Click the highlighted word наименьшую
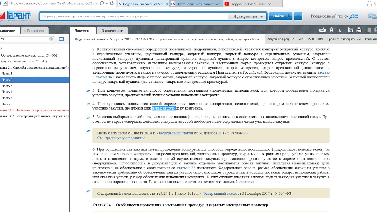377x212 pixels. click(163, 108)
